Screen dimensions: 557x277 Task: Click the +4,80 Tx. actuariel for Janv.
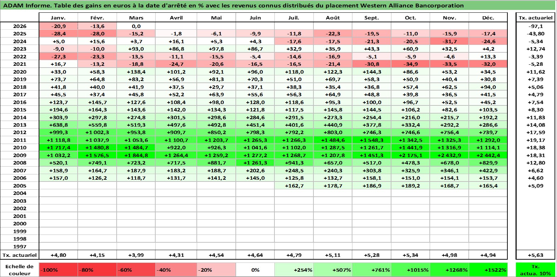click(x=58, y=255)
